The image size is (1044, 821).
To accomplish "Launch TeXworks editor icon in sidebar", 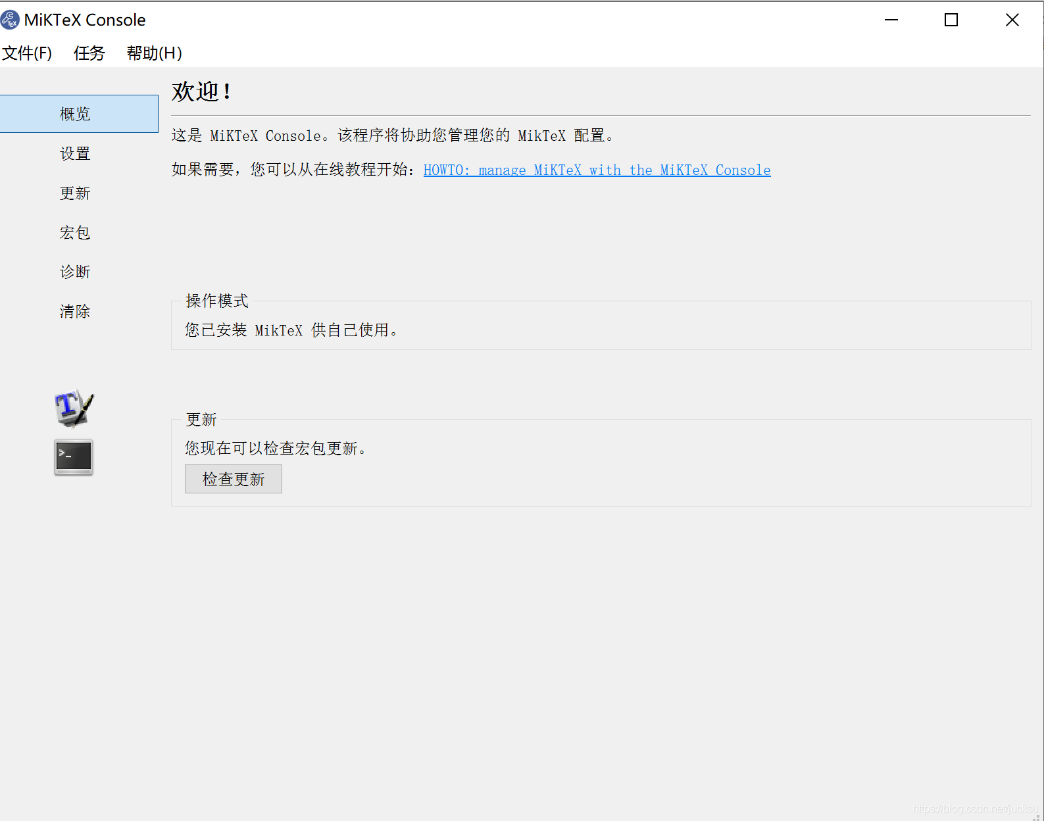I will click(x=74, y=407).
